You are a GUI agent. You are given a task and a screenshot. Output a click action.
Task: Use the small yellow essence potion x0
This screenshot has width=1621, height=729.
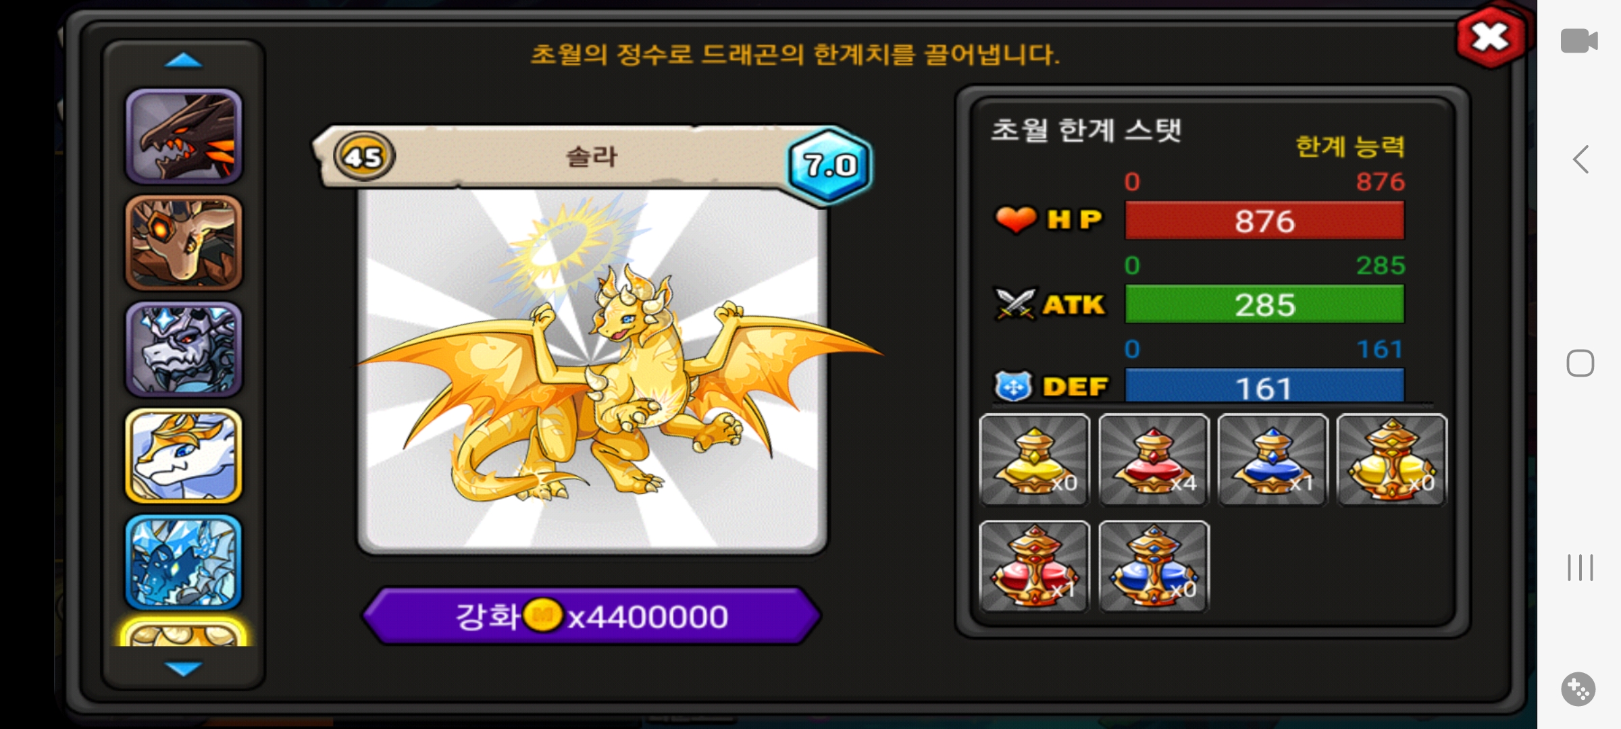(x=1034, y=460)
